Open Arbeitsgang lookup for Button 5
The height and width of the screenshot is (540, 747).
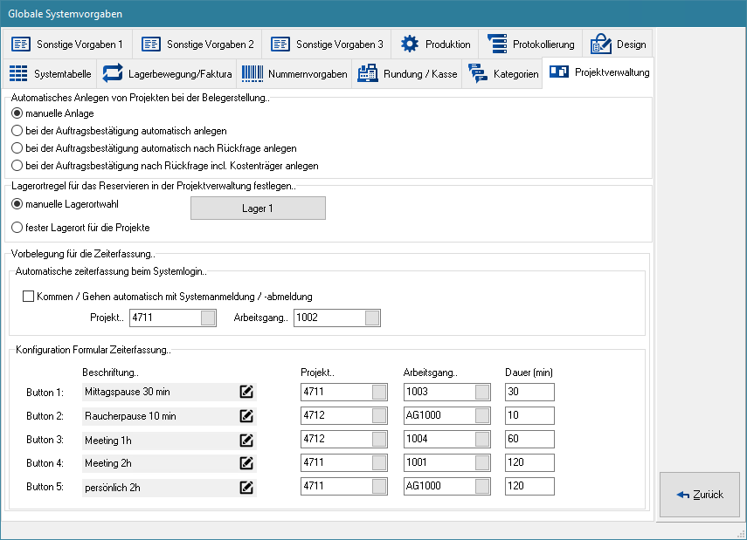click(482, 486)
